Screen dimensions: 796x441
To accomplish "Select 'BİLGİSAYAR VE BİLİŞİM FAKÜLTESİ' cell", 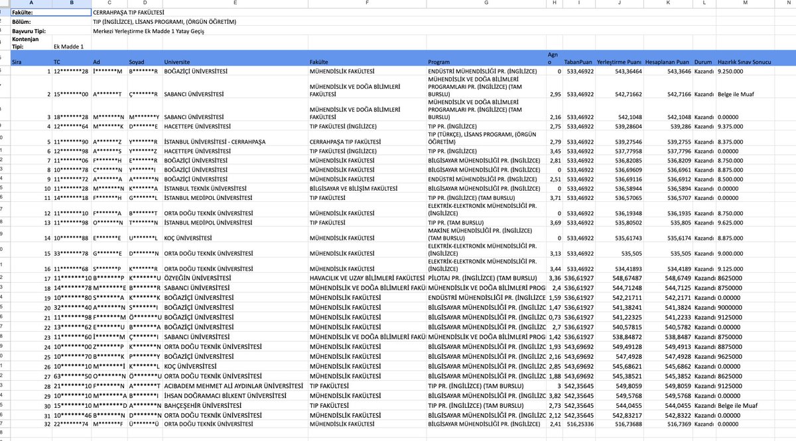I will coord(367,188).
